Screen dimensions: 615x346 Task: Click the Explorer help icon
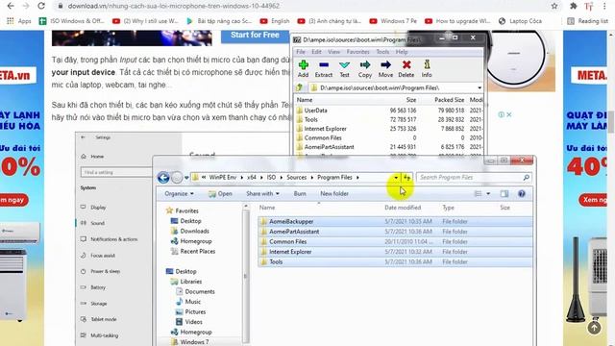522,194
